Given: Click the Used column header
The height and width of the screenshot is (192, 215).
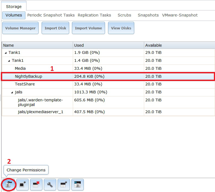Looking at the screenshot, I should click(x=79, y=45).
